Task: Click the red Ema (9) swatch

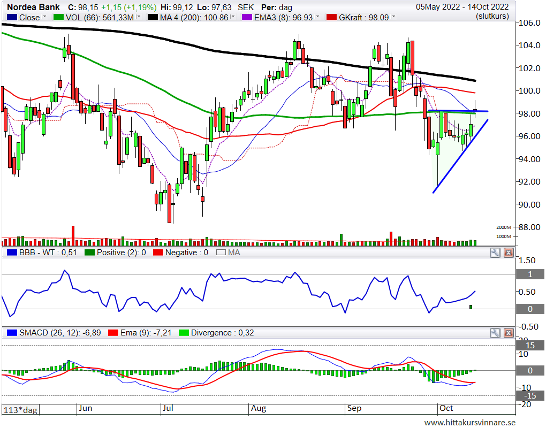Action: [x=113, y=333]
